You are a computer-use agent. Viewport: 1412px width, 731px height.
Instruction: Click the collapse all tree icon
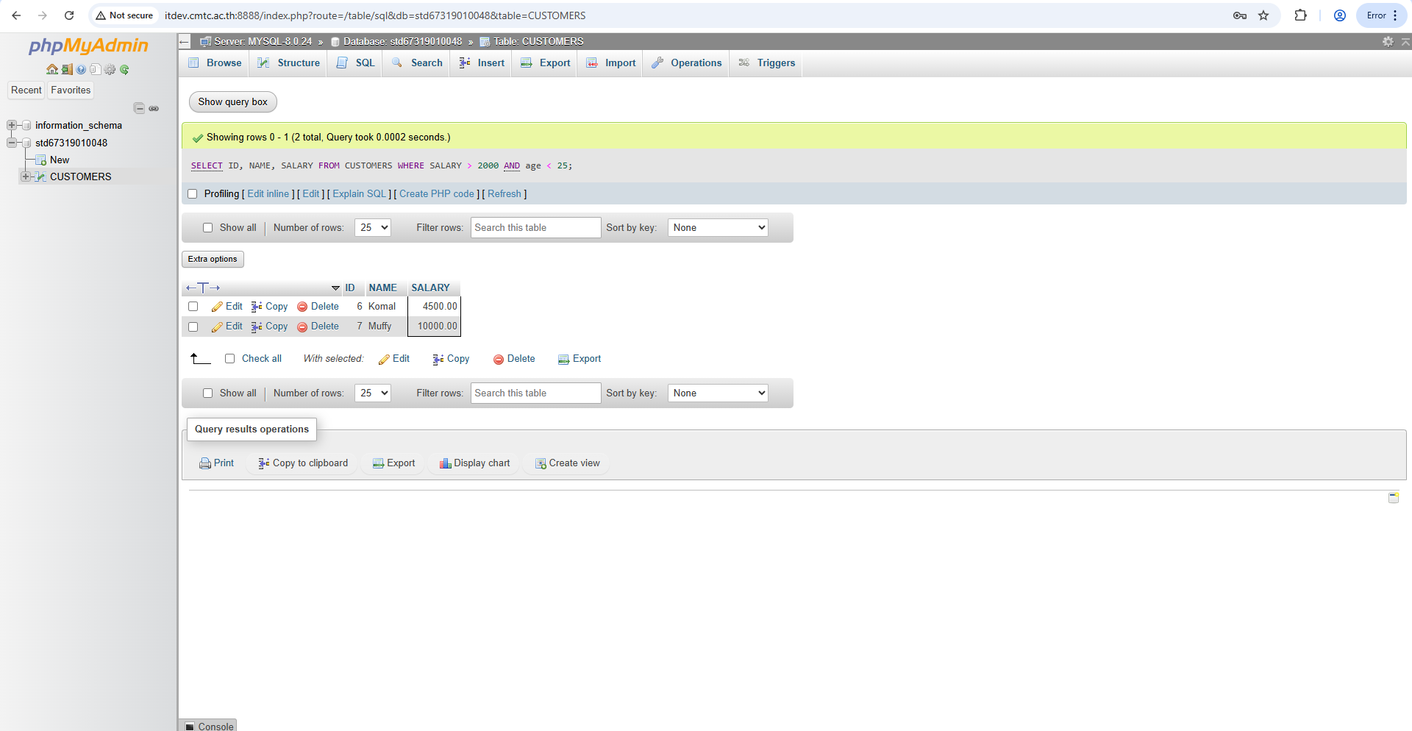139,108
